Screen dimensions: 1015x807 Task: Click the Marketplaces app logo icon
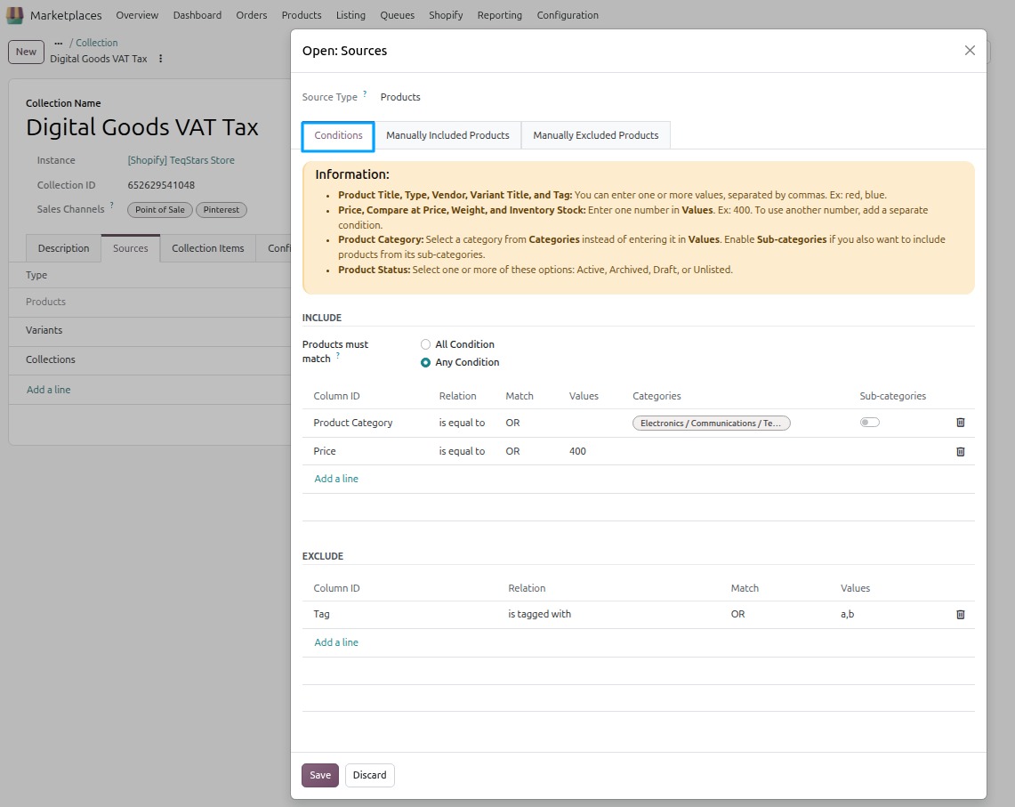click(14, 15)
